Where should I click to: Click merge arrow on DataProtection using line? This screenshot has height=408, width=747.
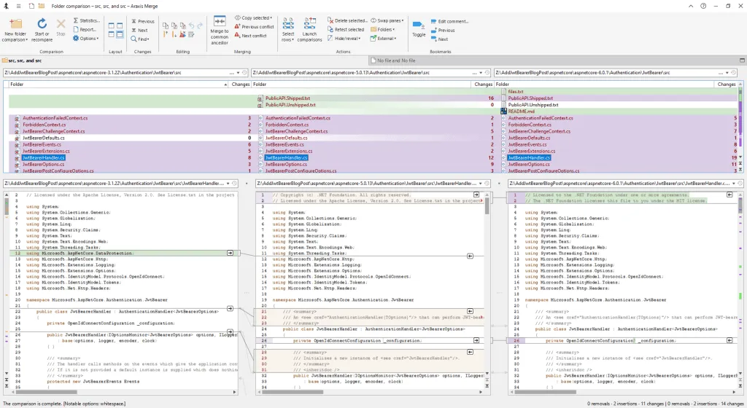(230, 253)
